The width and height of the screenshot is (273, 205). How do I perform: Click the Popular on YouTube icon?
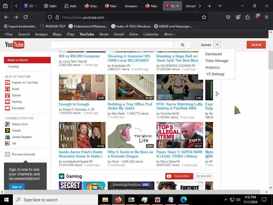pos(7,82)
